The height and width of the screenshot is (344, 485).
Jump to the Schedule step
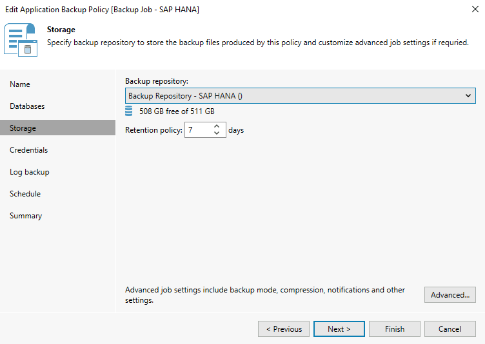tap(25, 194)
